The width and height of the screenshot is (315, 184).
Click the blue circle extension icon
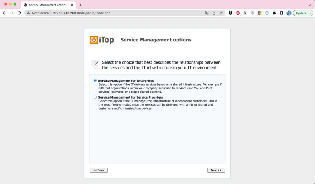click(267, 13)
